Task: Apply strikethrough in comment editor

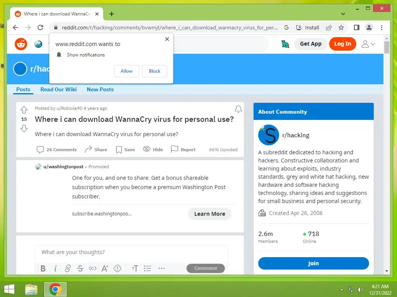Action: [80, 268]
